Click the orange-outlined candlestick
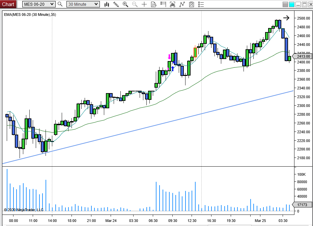The height and width of the screenshot is (226, 313). point(195,53)
